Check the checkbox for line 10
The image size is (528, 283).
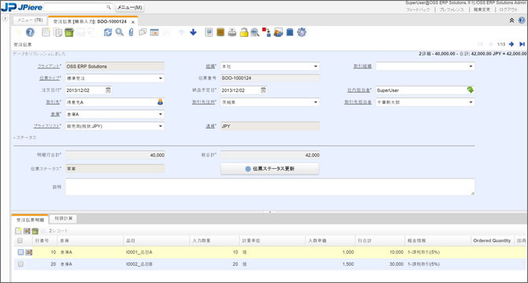pyautogui.click(x=20, y=252)
